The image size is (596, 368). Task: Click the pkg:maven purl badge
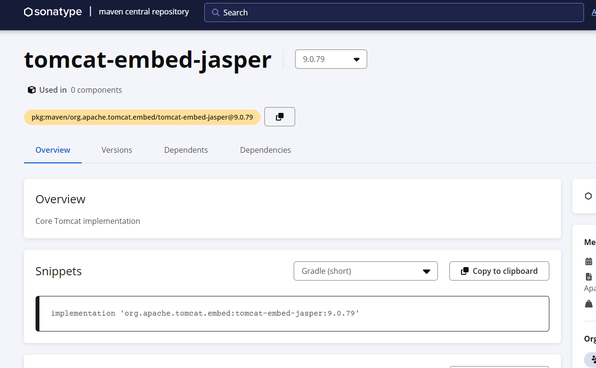tap(142, 117)
